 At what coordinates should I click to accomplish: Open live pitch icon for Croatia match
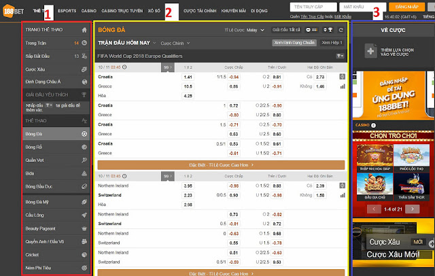343,77
